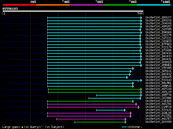The width and height of the screenshot is (173, 129).
Task: Select the UniRef100_A4S7E7 label
Action: point(158,119)
